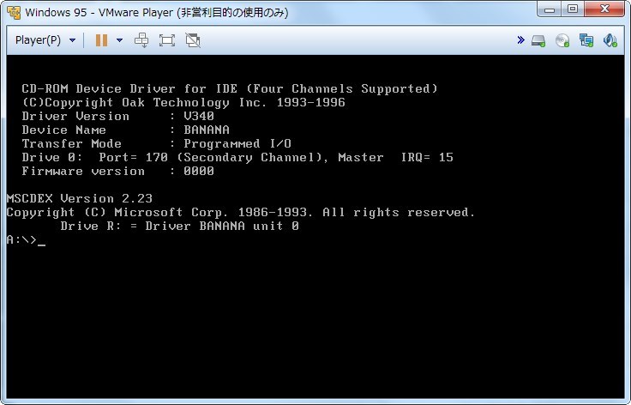Expand the power options arrow beside pause
The height and width of the screenshot is (405, 631).
coord(119,40)
